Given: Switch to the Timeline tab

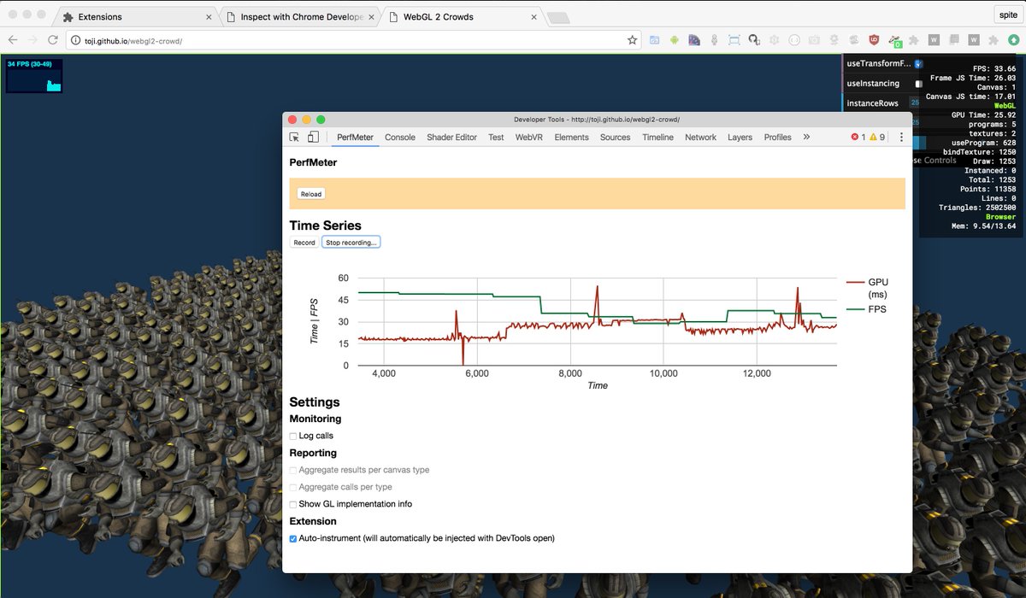Looking at the screenshot, I should coord(657,138).
